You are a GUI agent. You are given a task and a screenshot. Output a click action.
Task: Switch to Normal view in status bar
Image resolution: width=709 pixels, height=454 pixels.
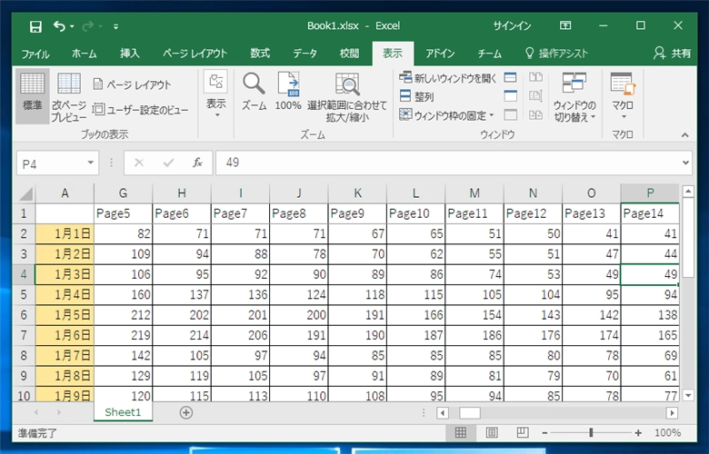[x=460, y=433]
